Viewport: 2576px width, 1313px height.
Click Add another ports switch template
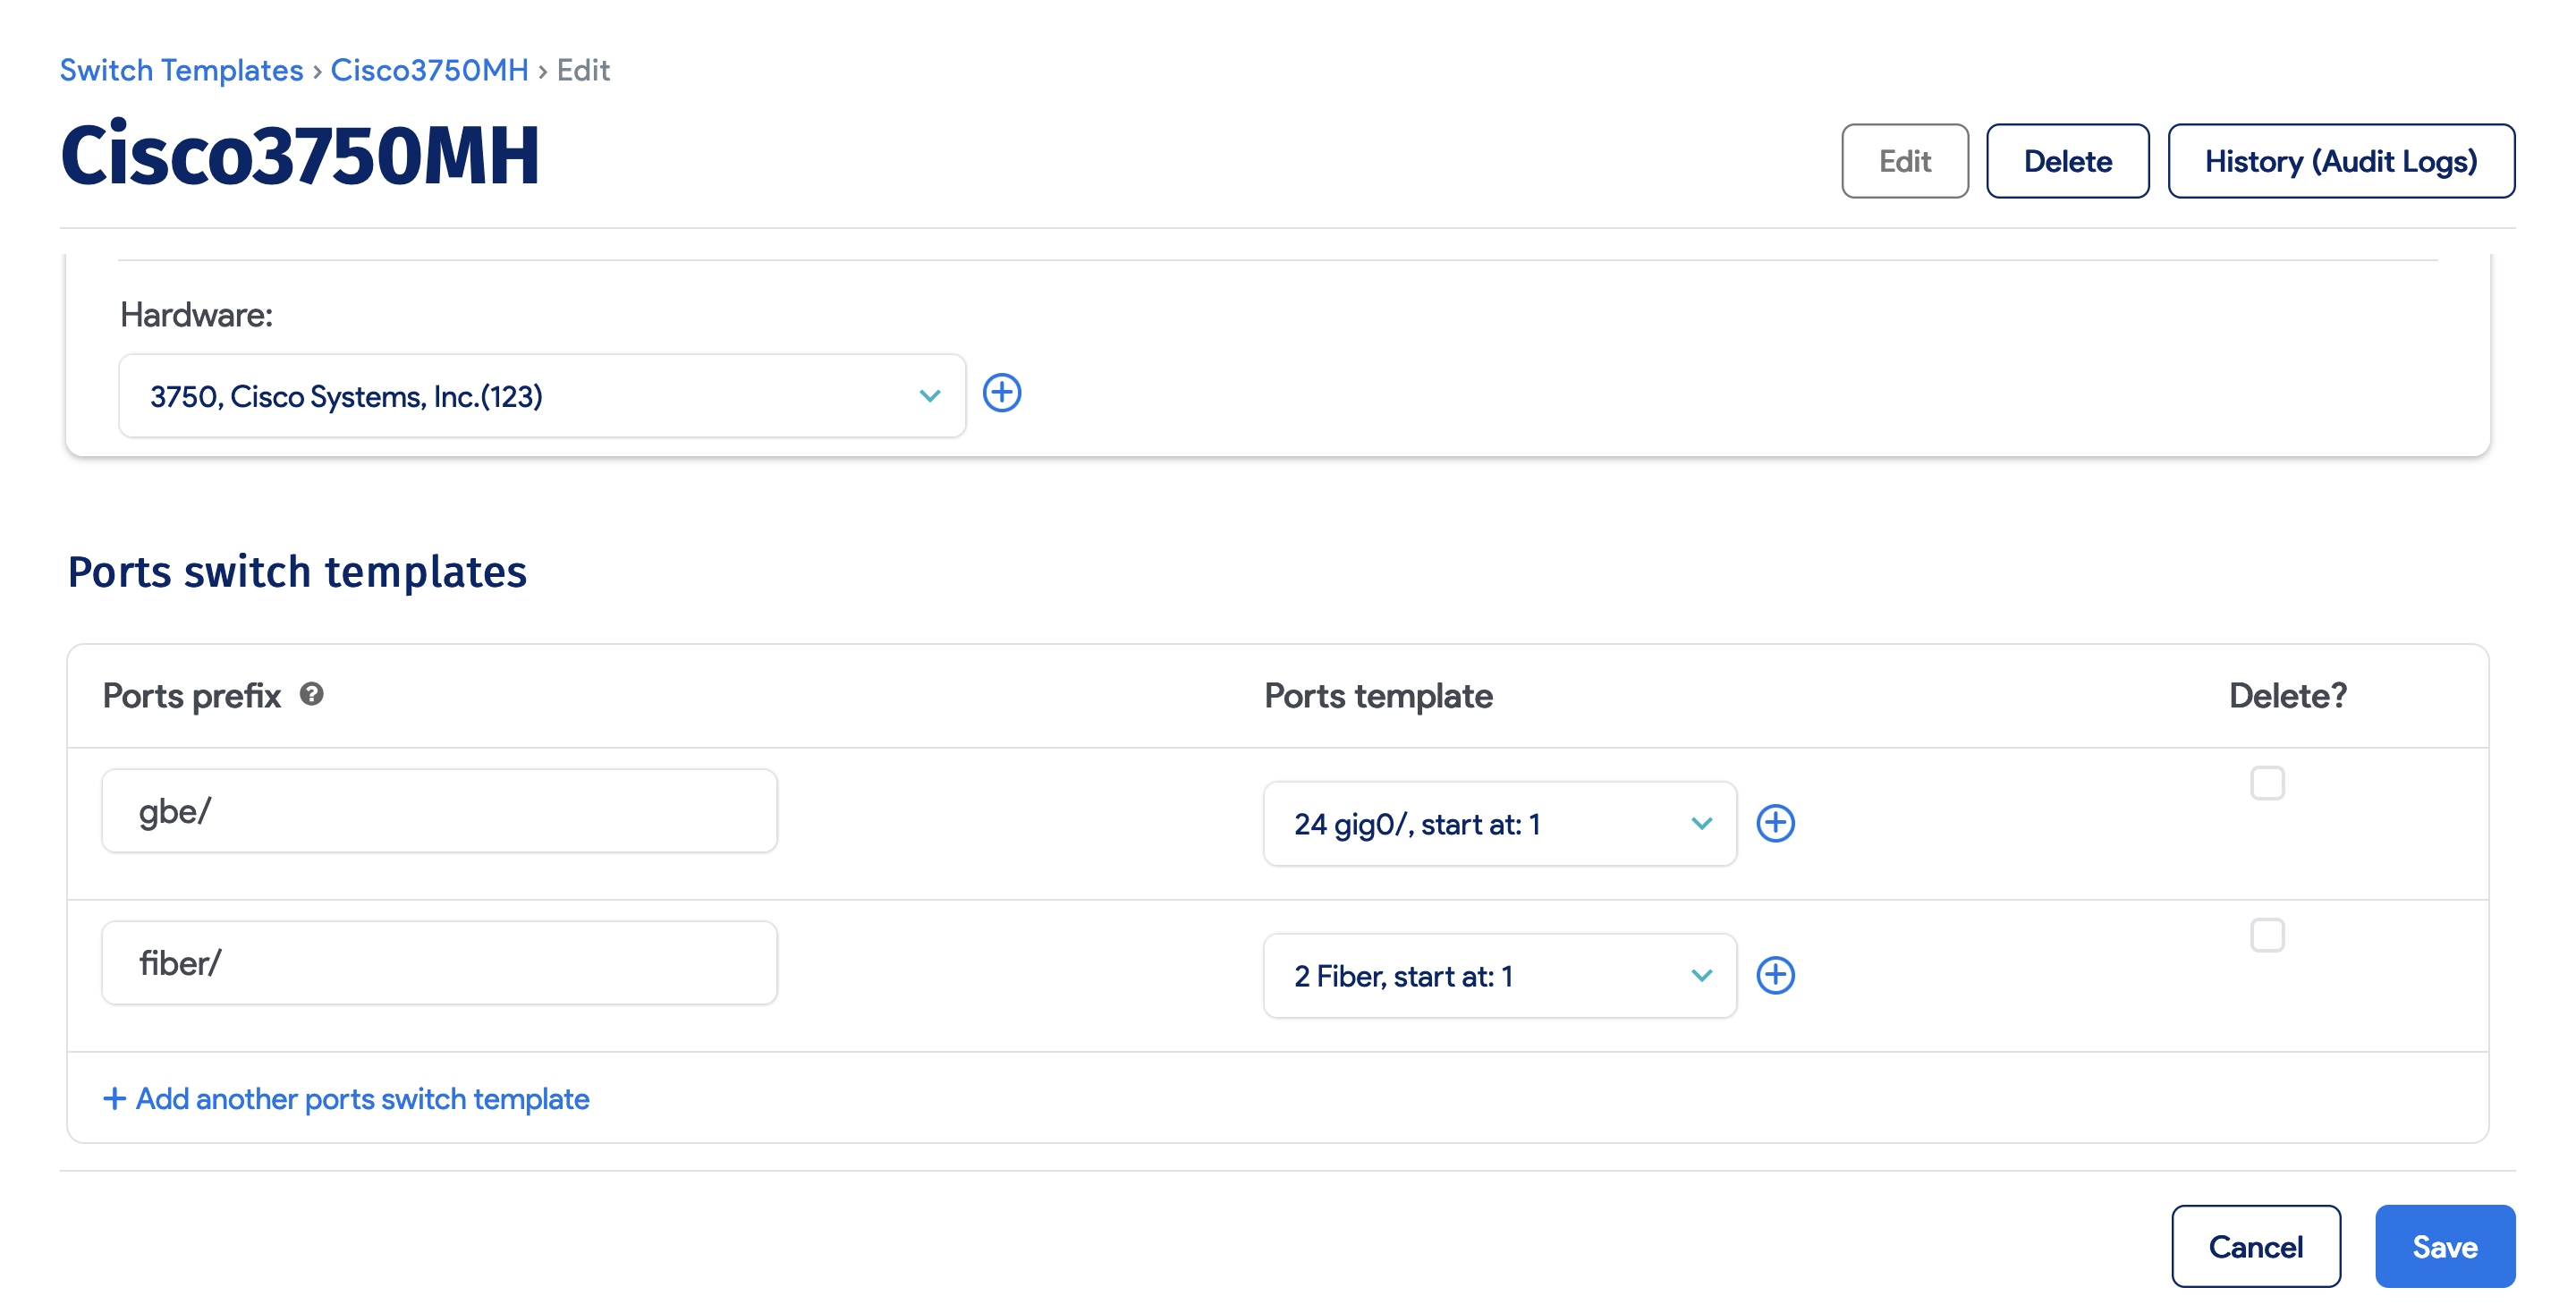point(362,1098)
